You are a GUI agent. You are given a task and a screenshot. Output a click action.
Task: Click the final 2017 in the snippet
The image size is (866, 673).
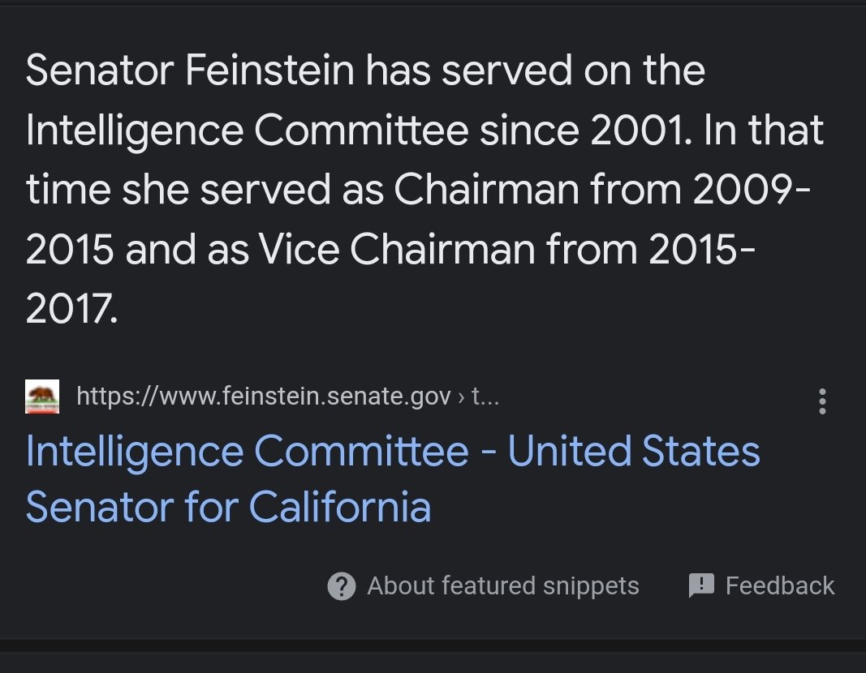[71, 310]
